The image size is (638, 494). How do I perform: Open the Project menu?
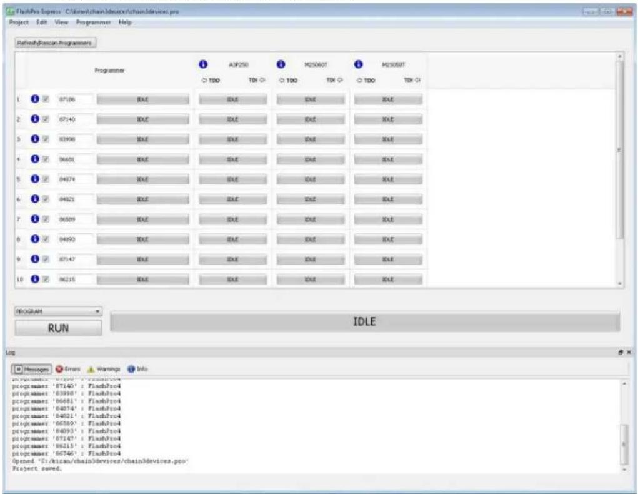tap(19, 22)
